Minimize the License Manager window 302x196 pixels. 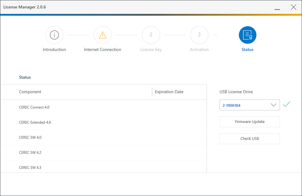pos(277,9)
